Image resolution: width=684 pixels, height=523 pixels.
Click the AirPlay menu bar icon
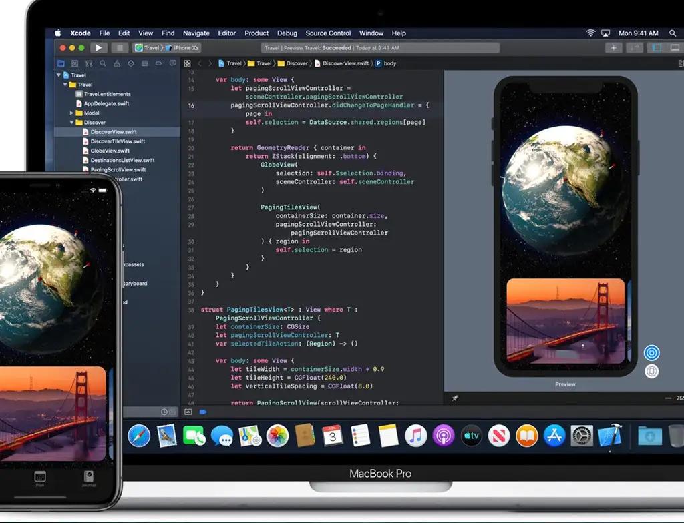(x=605, y=33)
